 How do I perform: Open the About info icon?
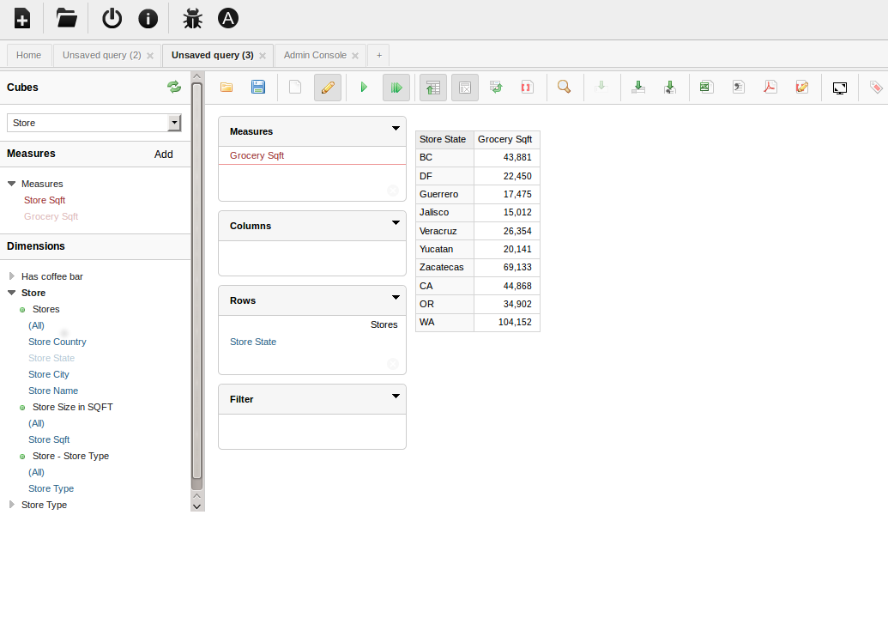coord(148,19)
